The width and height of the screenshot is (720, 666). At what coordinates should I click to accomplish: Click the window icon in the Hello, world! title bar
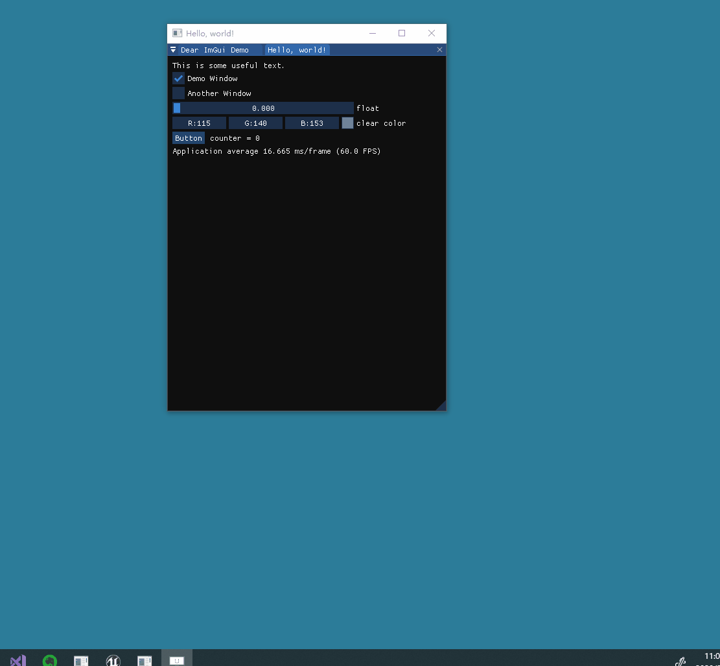click(177, 33)
